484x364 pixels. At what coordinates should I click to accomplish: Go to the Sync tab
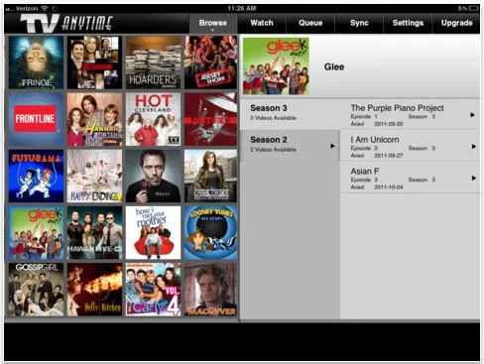pos(359,23)
